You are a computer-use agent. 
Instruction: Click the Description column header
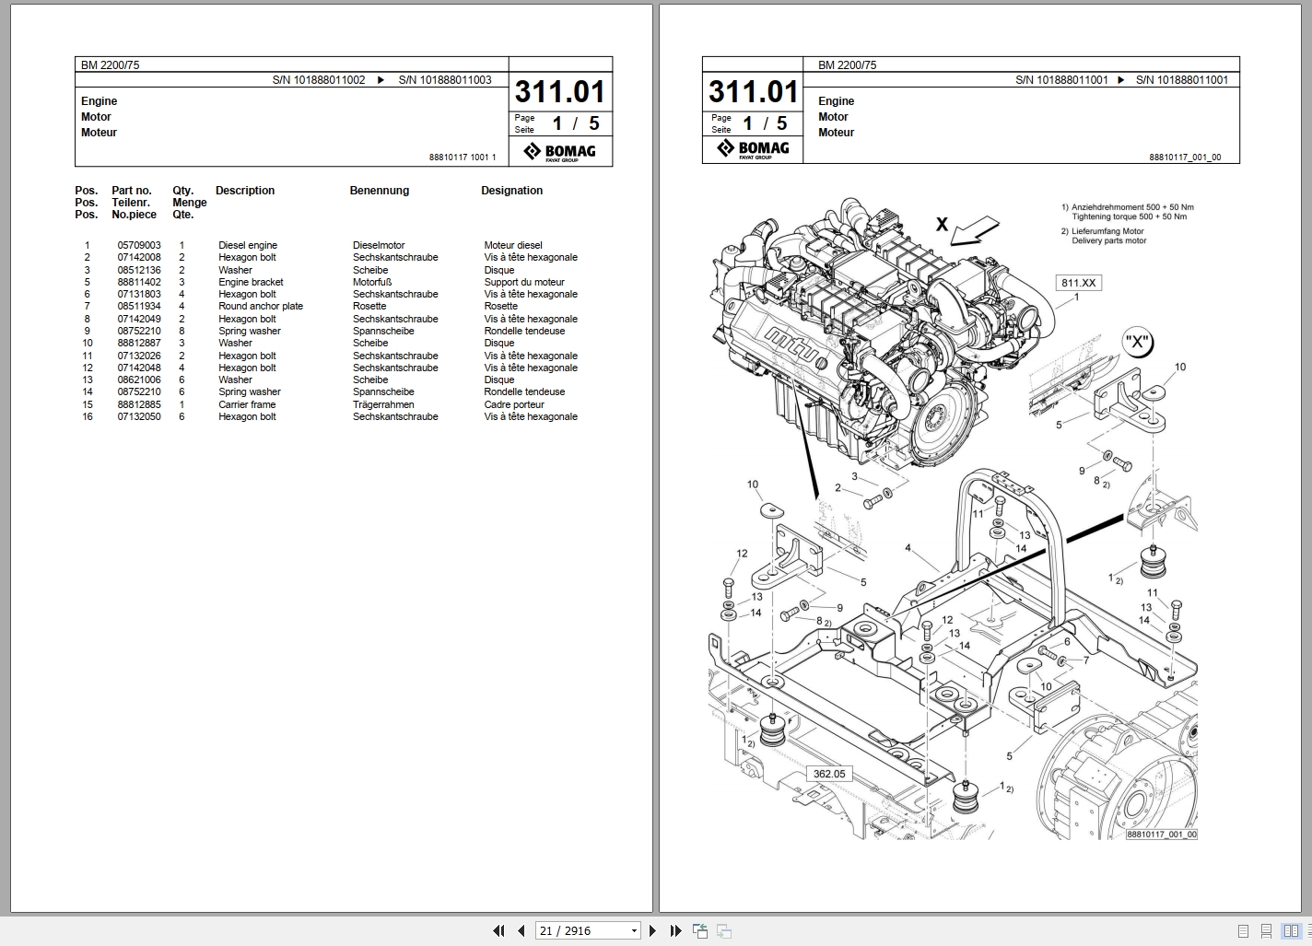tap(245, 191)
